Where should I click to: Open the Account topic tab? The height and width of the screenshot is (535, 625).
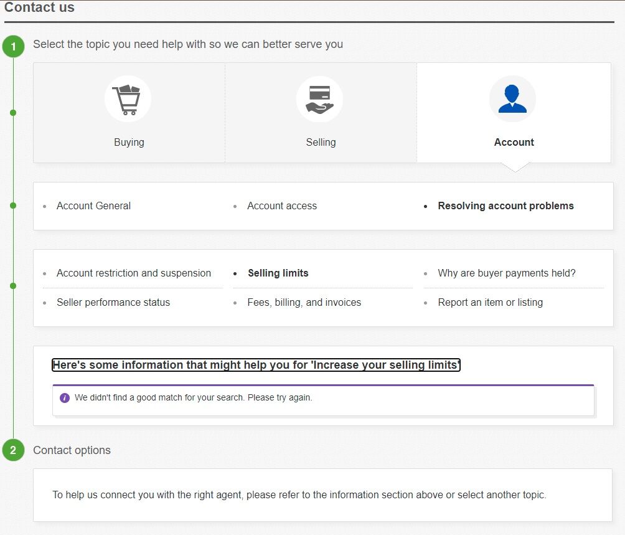pos(514,142)
